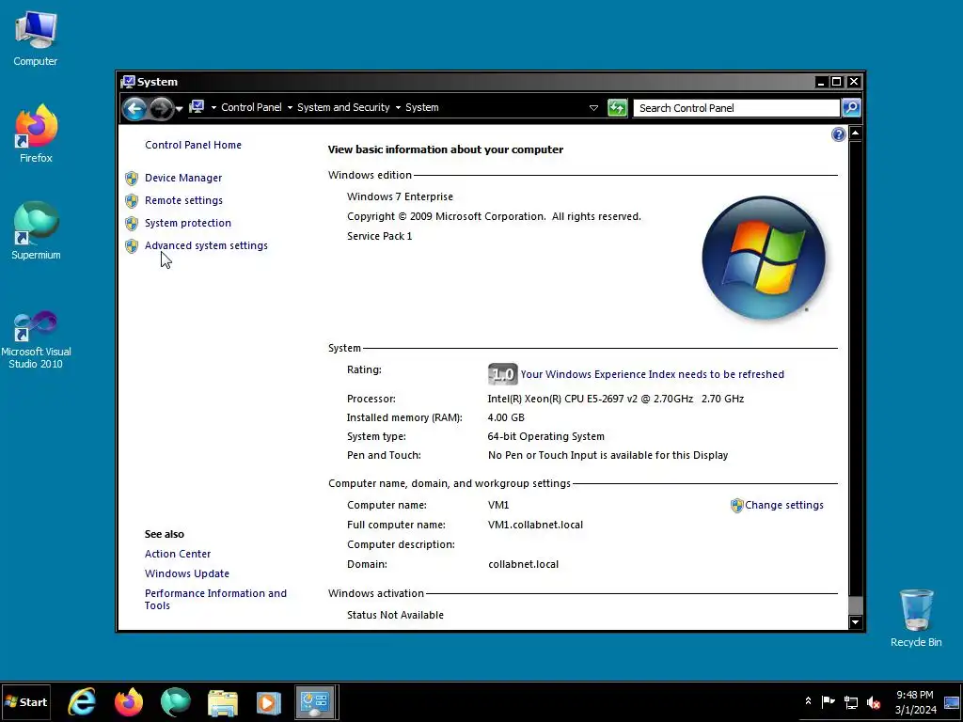Click Windows 7 Enterprise edition text
The image size is (963, 722).
click(x=400, y=196)
